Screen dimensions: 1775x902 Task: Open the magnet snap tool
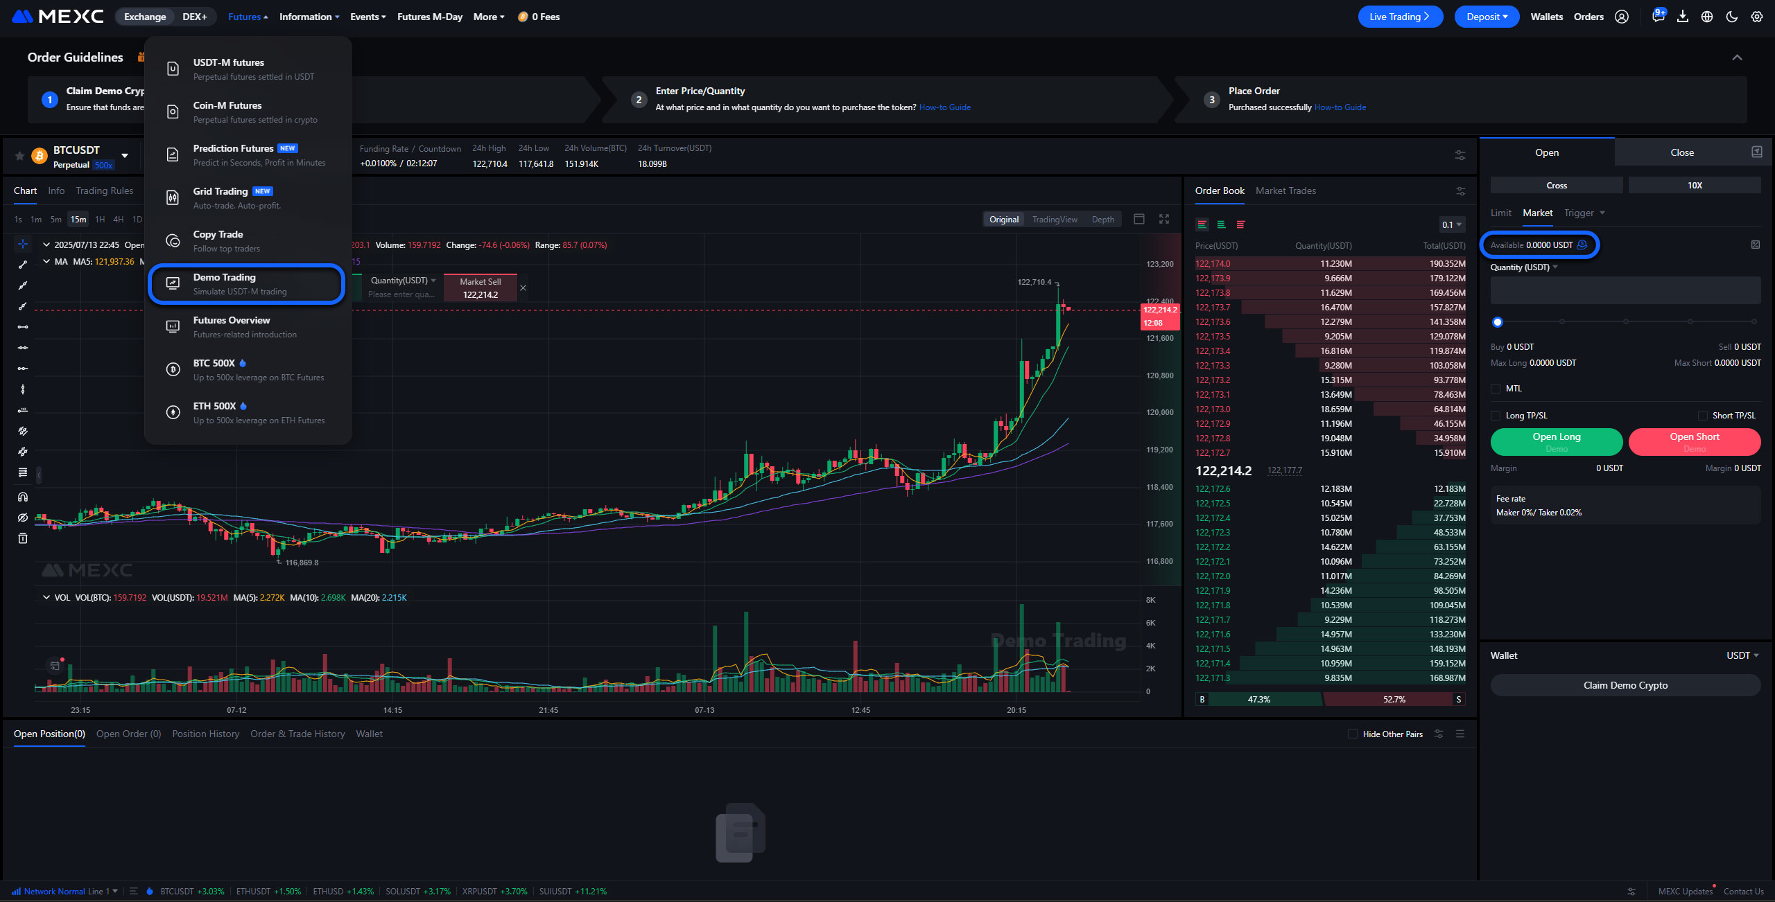23,497
